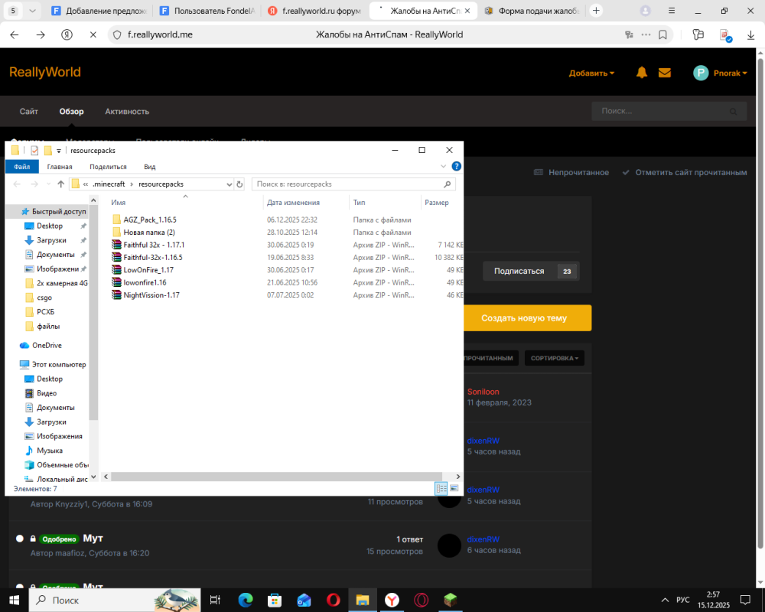Viewport: 765px width, 612px height.
Task: Open Windows Start menu
Action: [x=14, y=600]
